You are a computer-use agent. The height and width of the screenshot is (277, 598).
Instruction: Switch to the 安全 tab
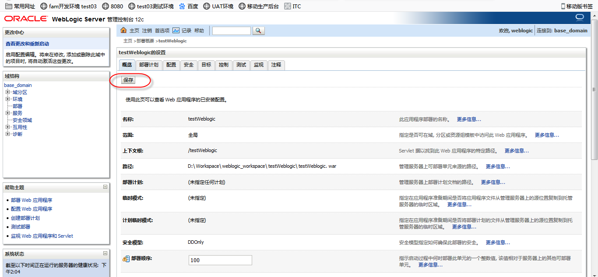[x=189, y=65]
